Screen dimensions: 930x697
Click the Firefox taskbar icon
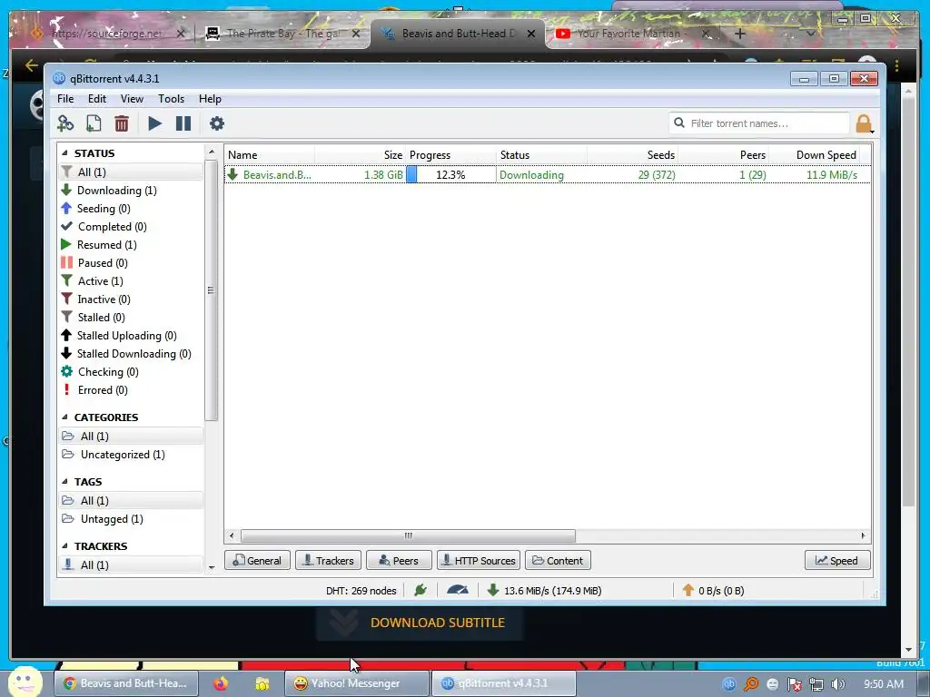click(221, 683)
